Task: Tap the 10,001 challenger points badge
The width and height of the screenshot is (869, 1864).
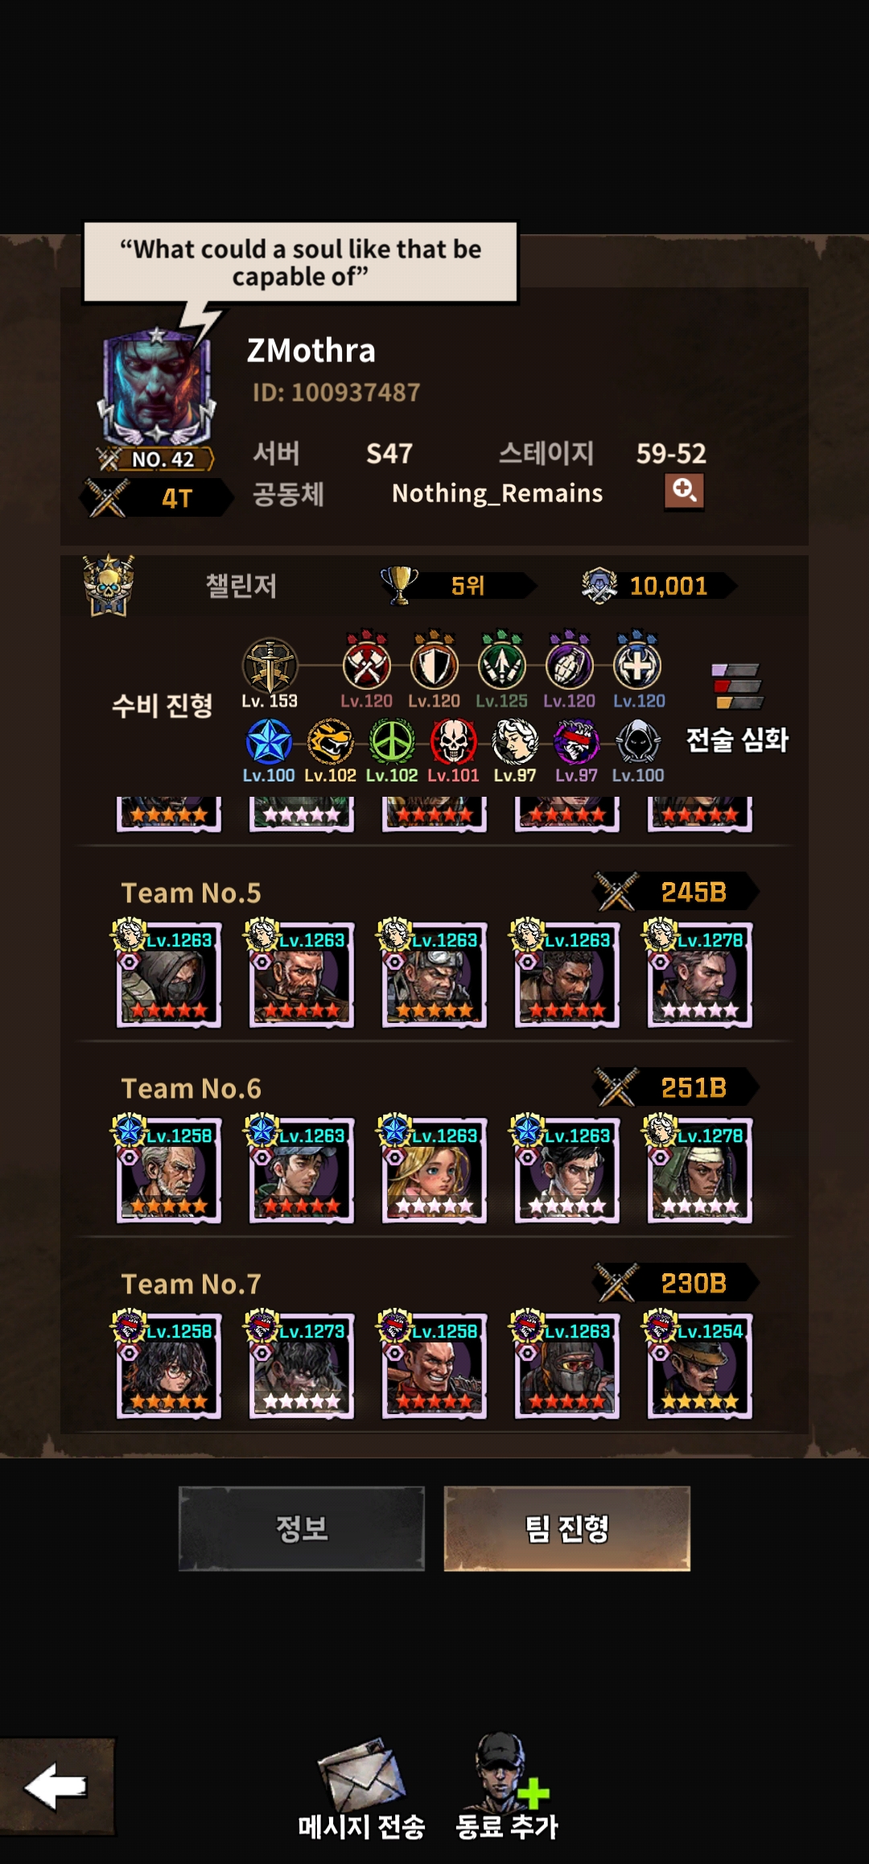Action: [x=660, y=585]
